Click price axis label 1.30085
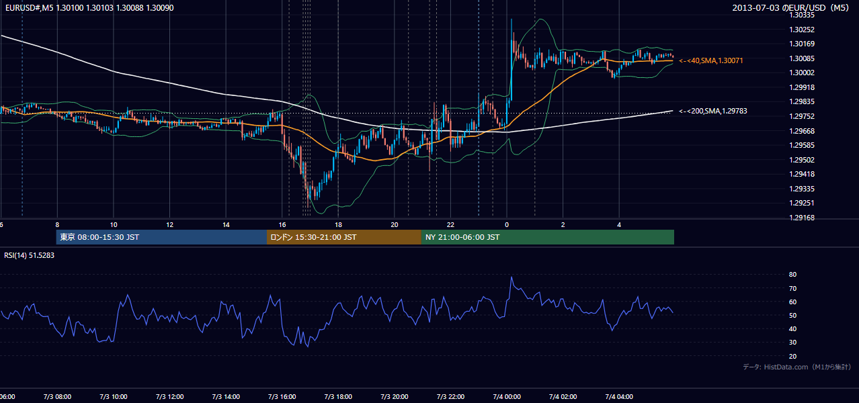 click(802, 58)
